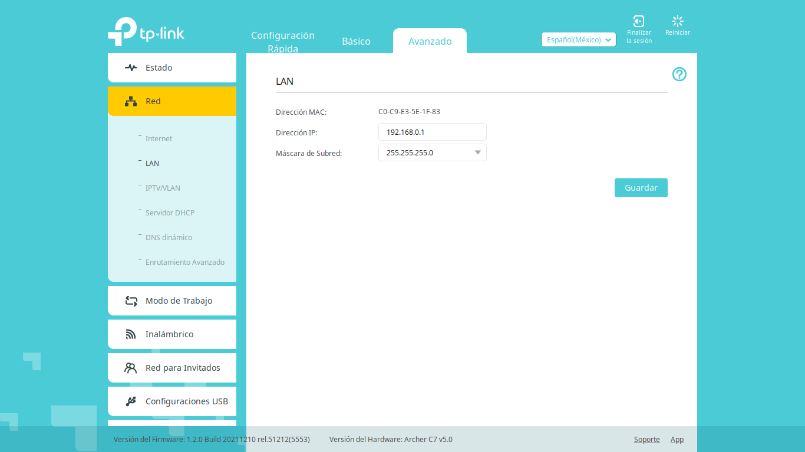
Task: Click the Finalizar la sesión label
Action: pos(639,37)
